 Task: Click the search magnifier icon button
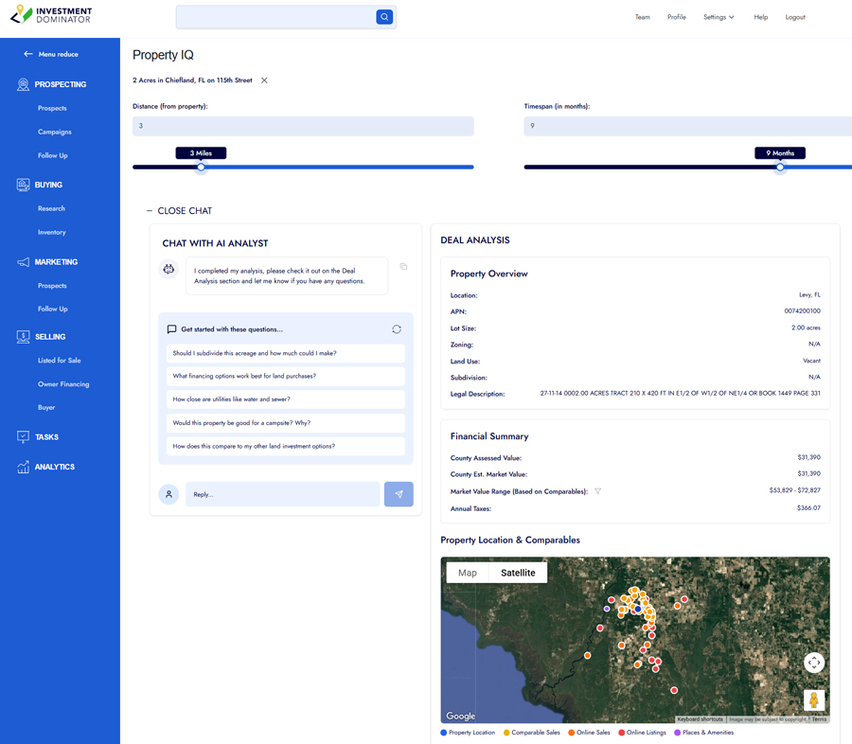tap(384, 17)
